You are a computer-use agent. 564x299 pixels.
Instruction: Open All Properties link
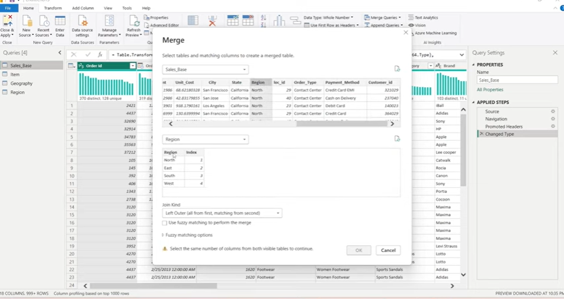tap(490, 89)
